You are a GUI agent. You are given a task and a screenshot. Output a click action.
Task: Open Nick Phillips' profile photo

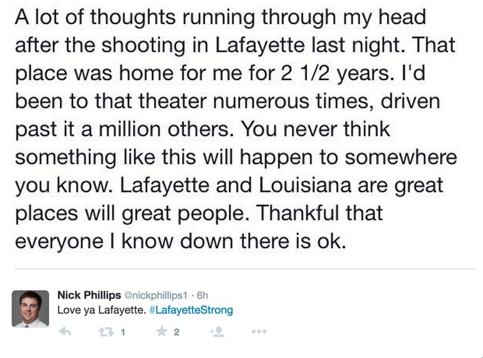coord(30,308)
